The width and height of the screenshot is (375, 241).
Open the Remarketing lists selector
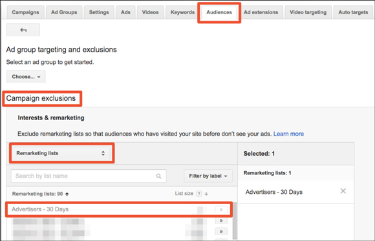[61, 153]
